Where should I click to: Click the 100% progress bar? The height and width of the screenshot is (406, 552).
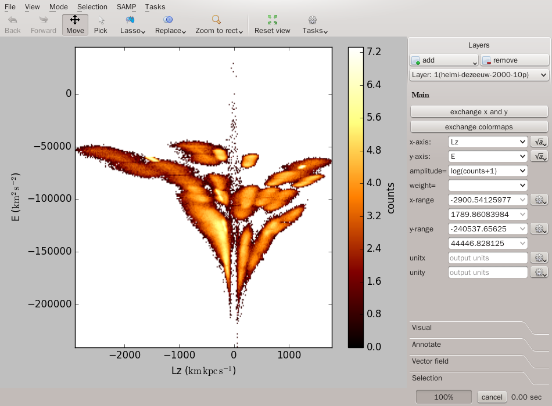(444, 397)
